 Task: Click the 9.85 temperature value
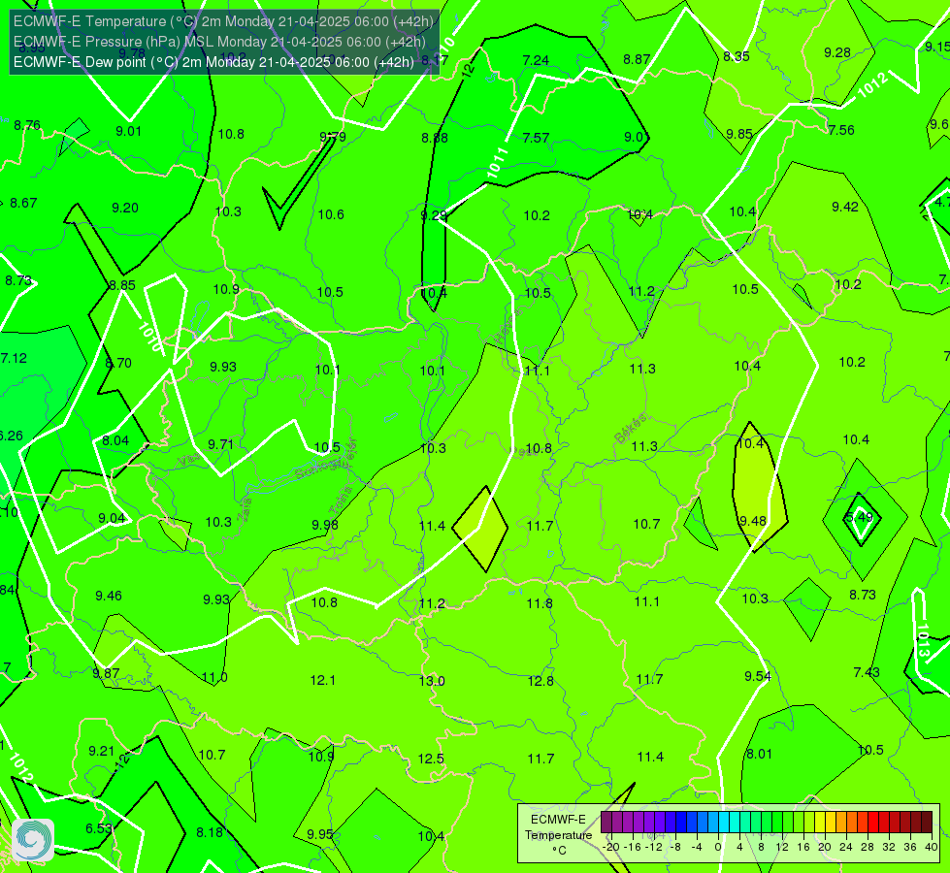coord(739,134)
